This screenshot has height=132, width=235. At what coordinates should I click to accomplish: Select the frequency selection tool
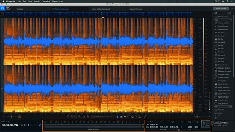pos(125,117)
